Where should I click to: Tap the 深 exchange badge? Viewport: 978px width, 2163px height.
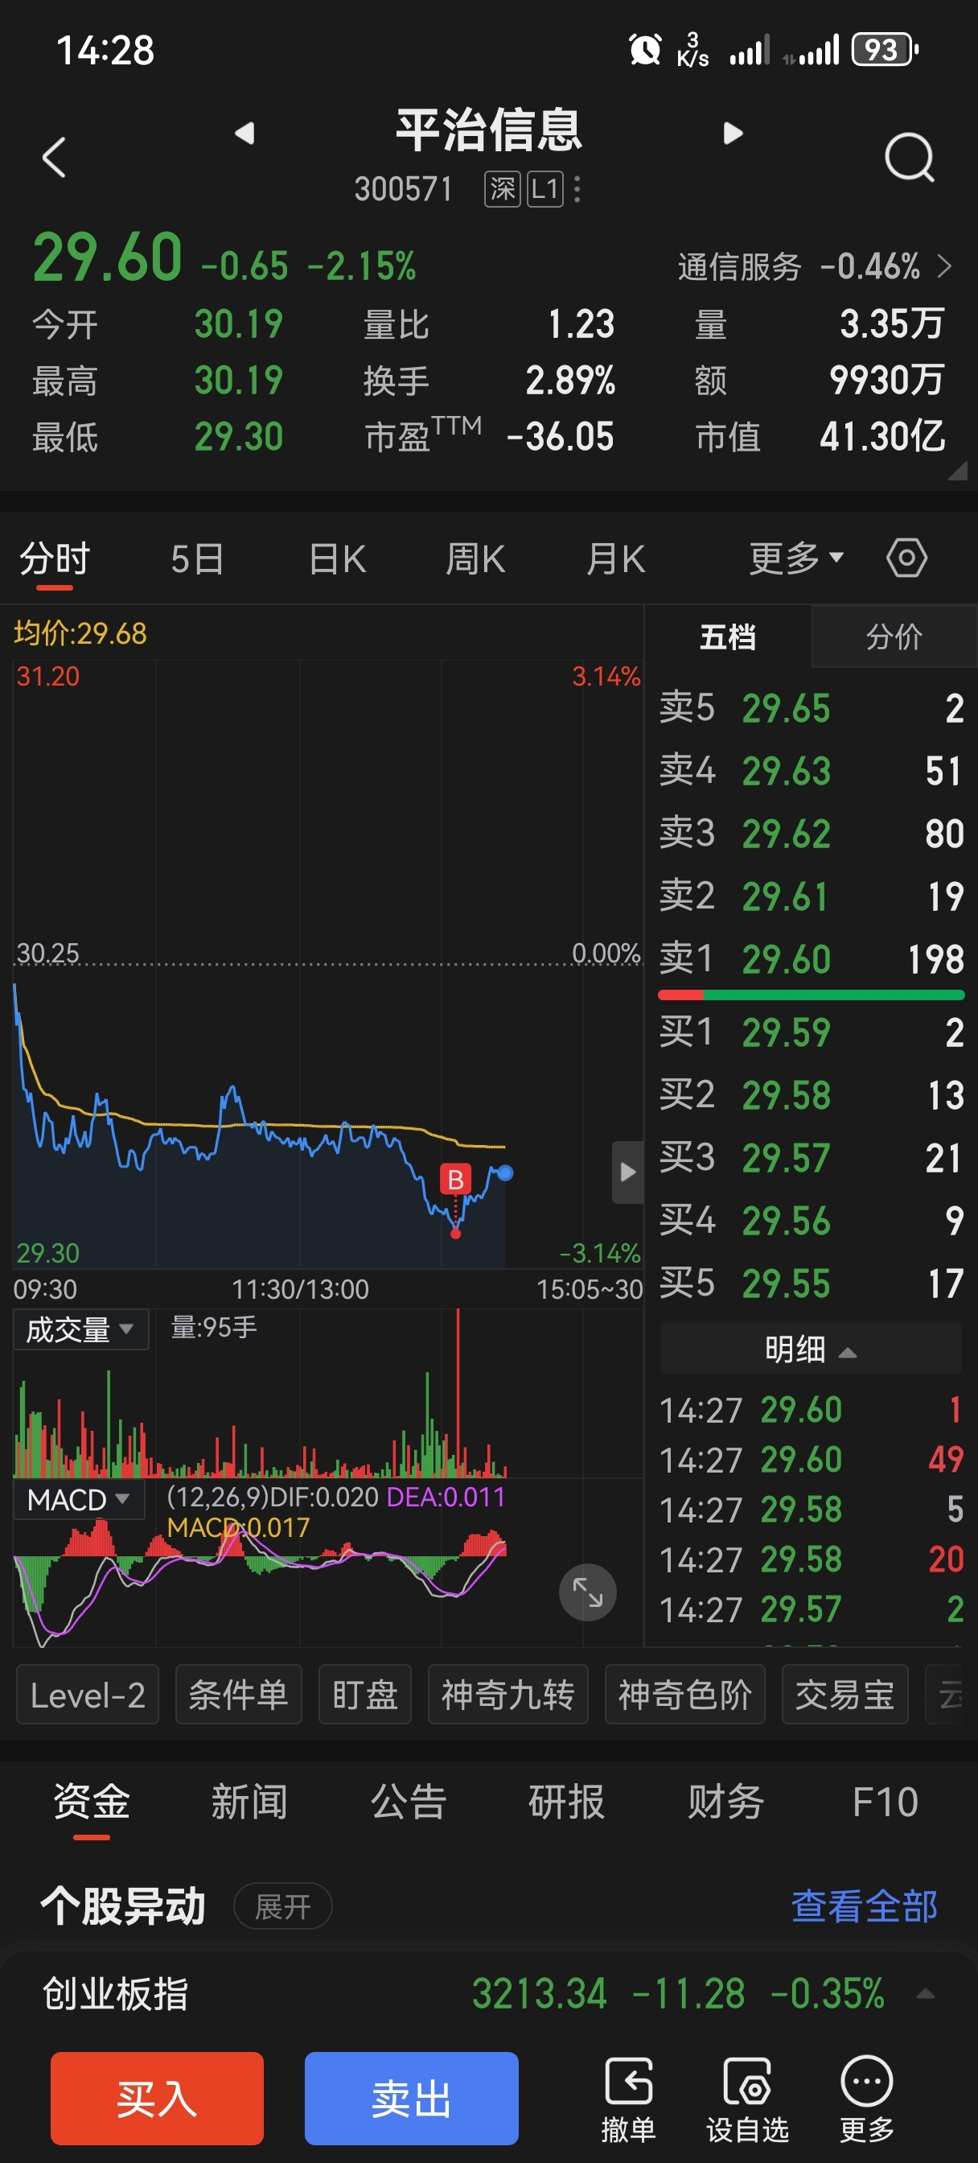(502, 189)
